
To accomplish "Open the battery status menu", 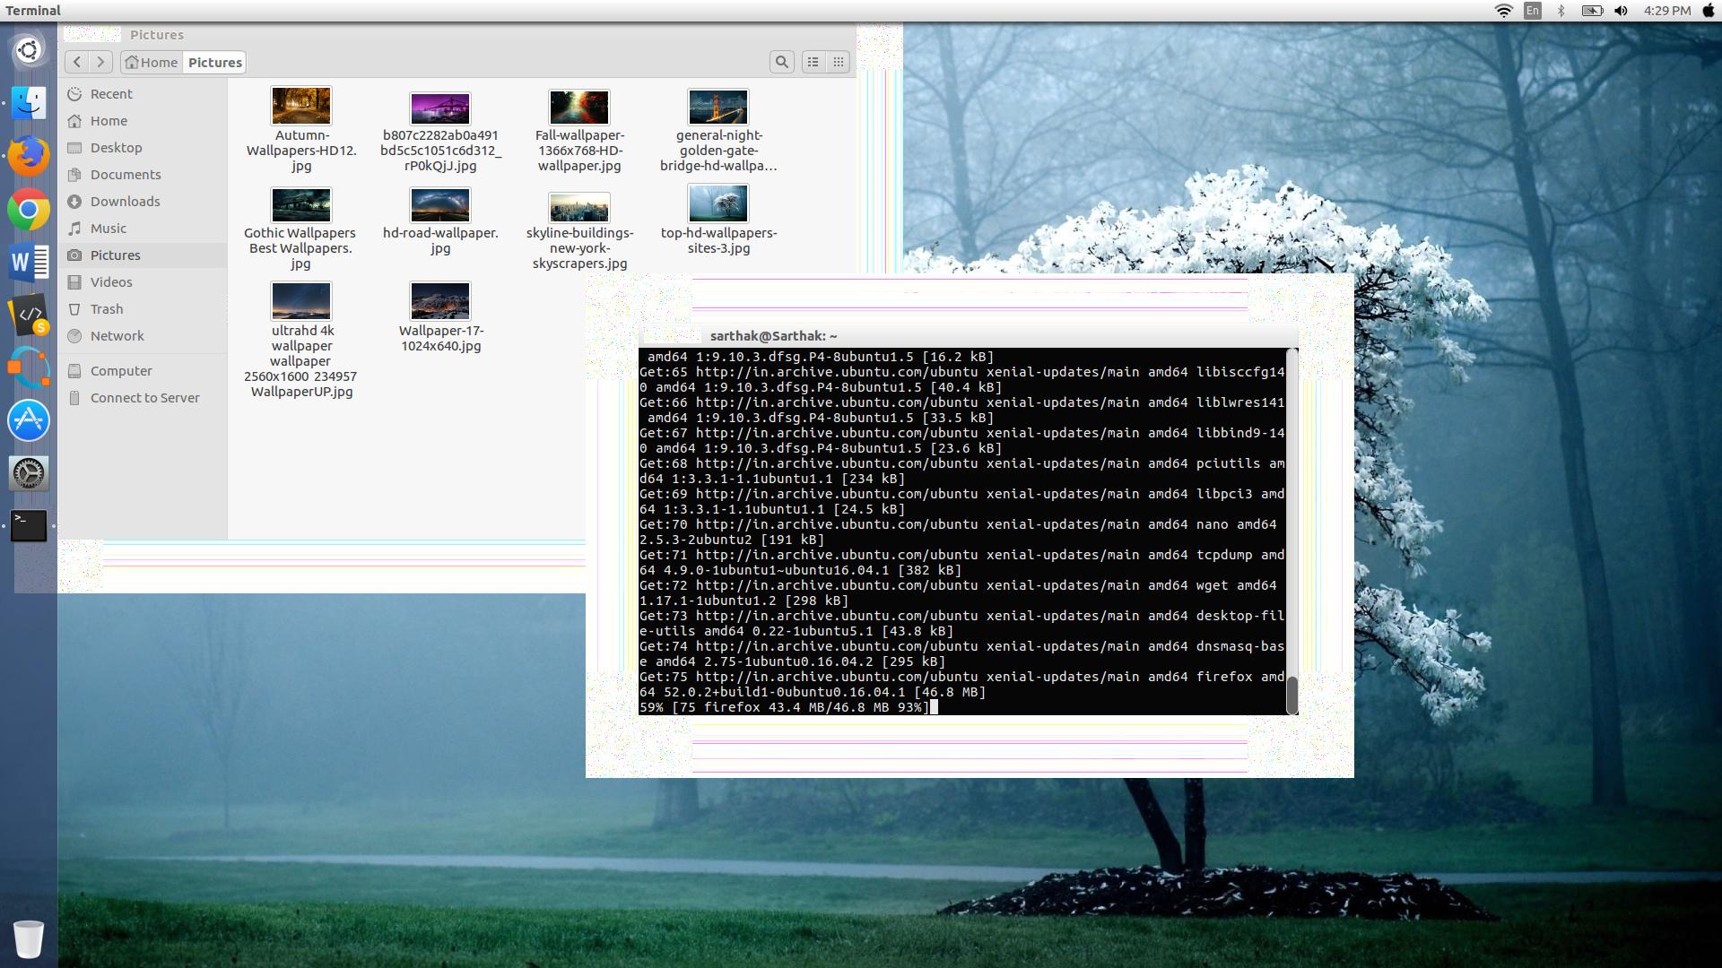I will point(1590,11).
